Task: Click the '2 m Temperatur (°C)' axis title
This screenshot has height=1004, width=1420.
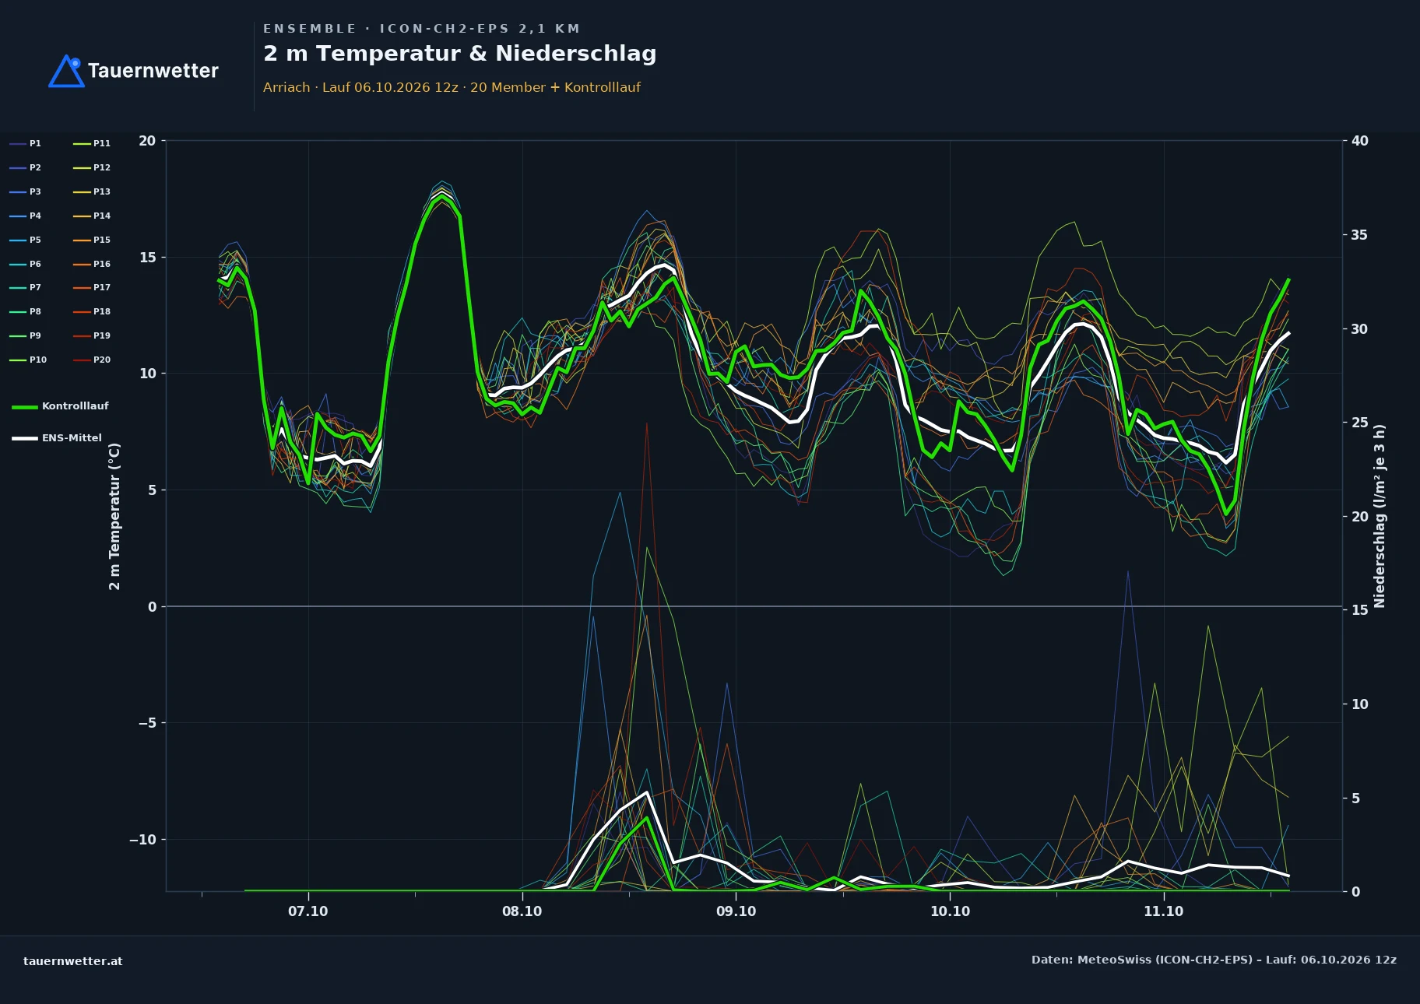Action: pos(114,516)
